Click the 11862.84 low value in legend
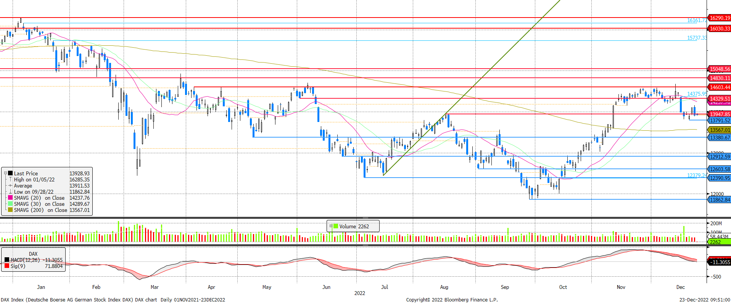 (79, 191)
